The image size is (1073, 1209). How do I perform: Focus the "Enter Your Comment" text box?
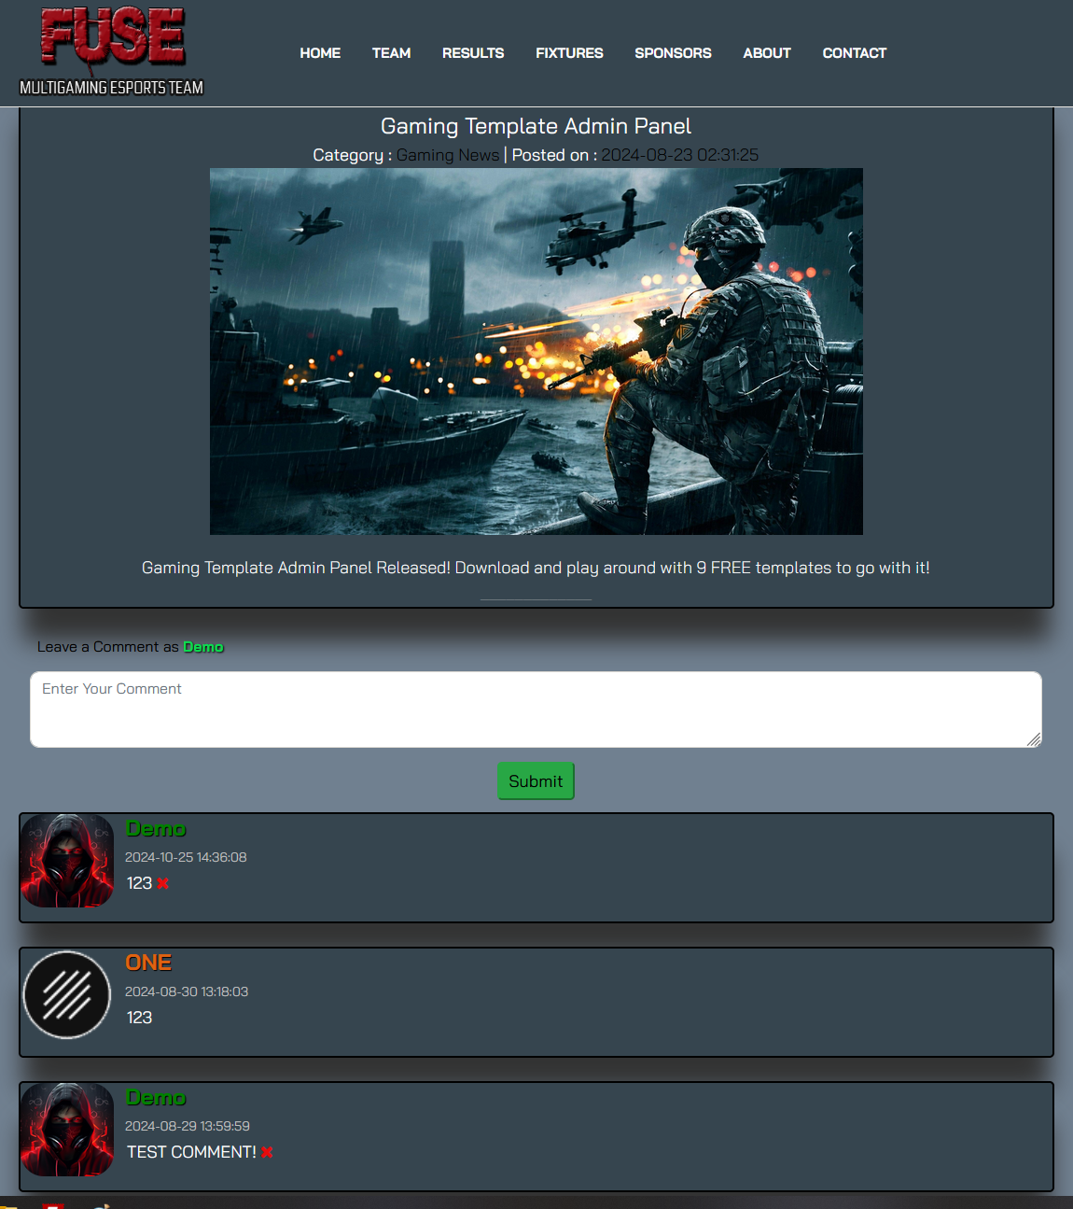pos(536,710)
